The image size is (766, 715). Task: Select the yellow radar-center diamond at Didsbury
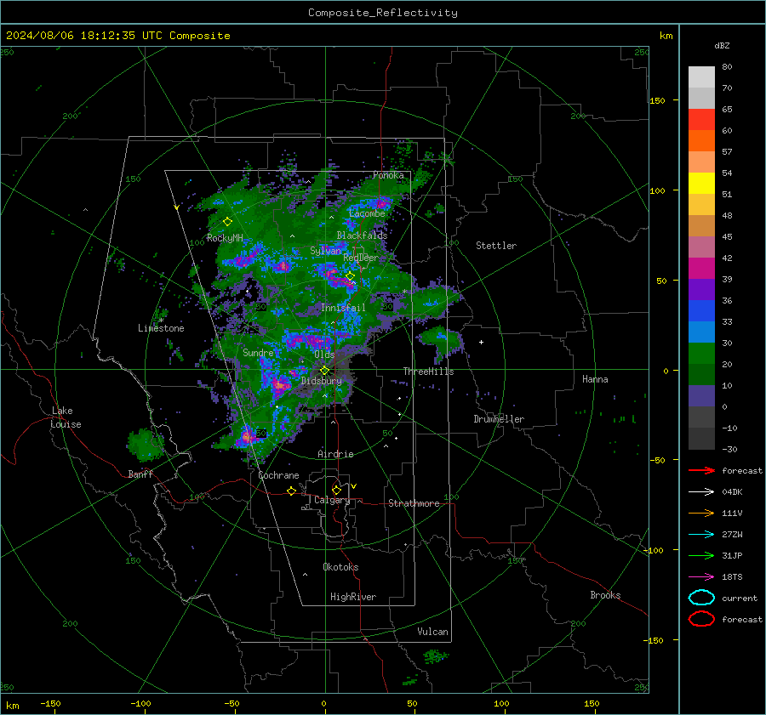click(x=324, y=371)
